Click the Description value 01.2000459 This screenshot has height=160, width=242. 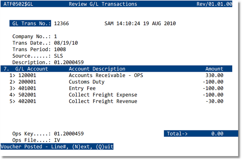point(69,62)
